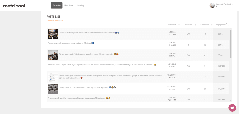239x114 pixels.
Task: Click the engagement value for Hashtag Tracker post
Action: [x=221, y=34]
